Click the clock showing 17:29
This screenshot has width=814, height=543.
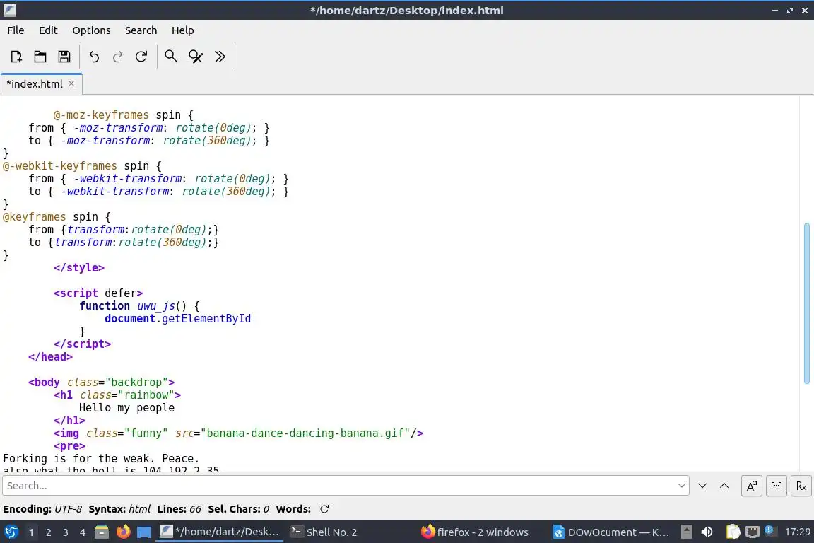[797, 532]
